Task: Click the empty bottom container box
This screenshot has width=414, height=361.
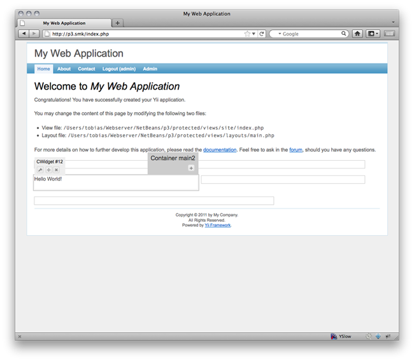Action: point(154,201)
